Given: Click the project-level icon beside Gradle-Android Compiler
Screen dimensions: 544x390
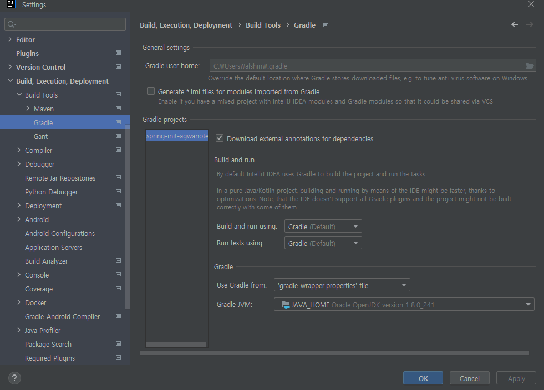Looking at the screenshot, I should 118,316.
